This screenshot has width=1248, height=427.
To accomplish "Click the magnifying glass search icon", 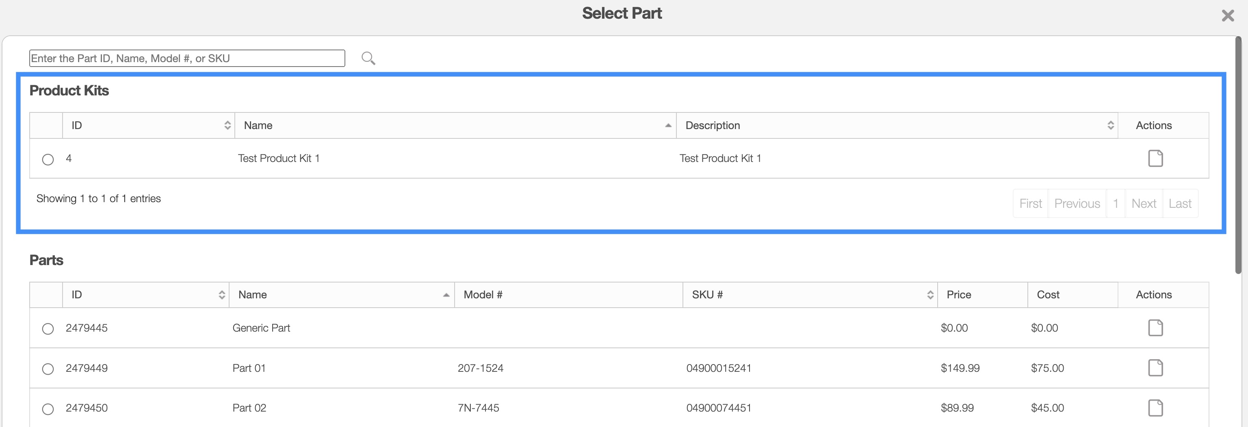I will (368, 58).
